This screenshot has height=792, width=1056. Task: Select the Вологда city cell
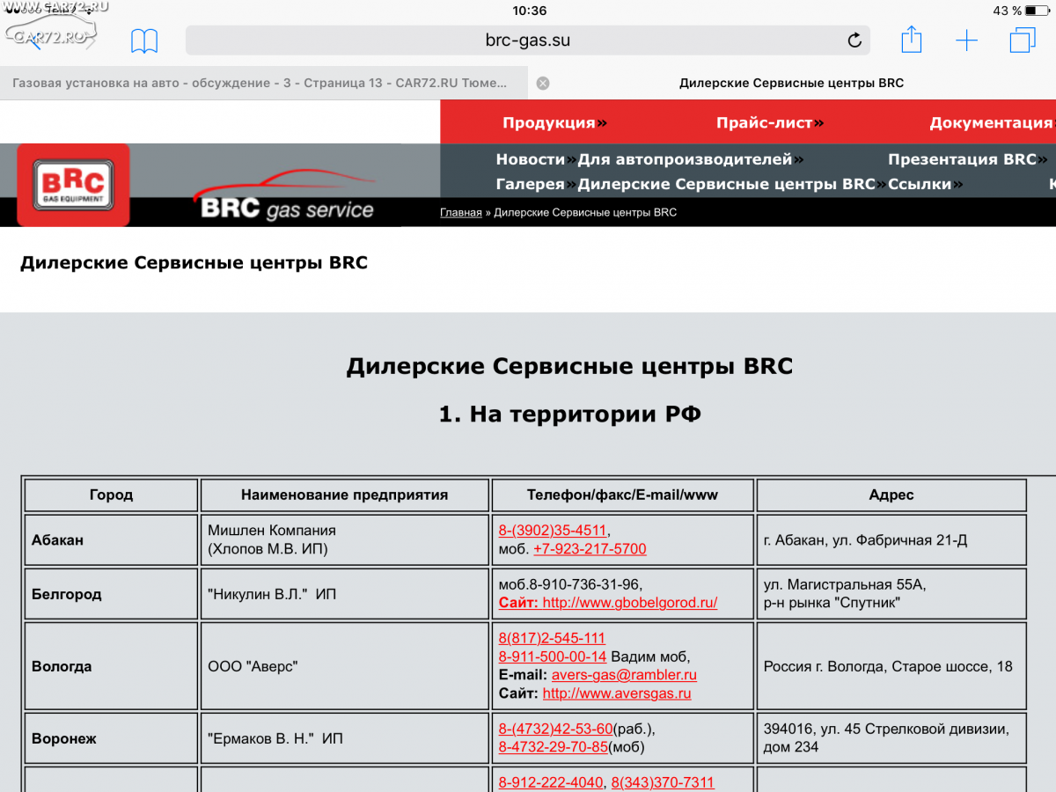(111, 666)
